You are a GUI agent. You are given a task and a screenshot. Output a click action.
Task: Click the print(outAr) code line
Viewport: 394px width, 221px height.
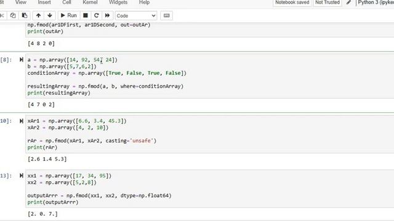coord(46,31)
